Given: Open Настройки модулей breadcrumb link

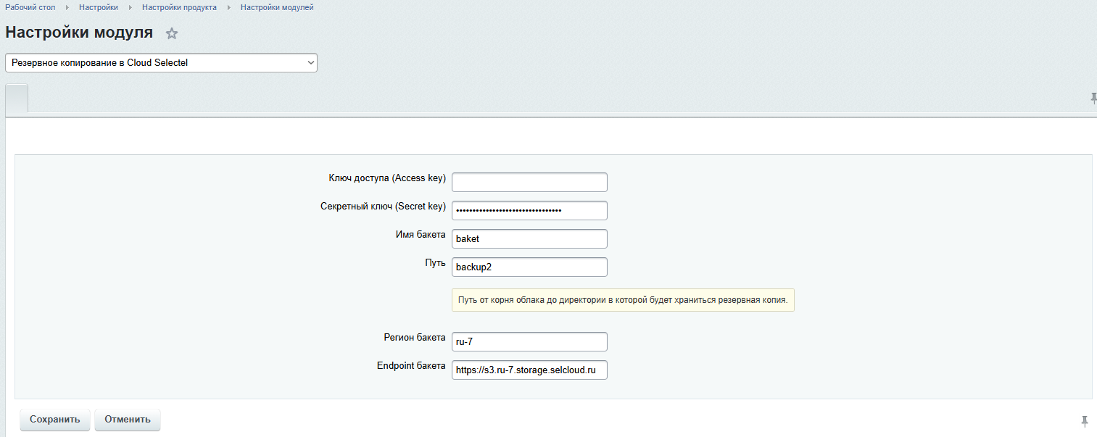Looking at the screenshot, I should (x=277, y=7).
